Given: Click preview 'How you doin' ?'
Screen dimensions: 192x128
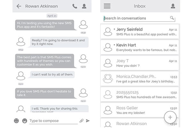Looking at the screenshot, I should (x=128, y=66).
